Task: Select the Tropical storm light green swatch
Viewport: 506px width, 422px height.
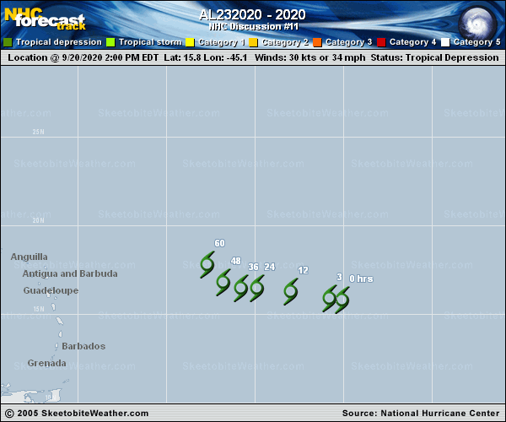Action: click(110, 42)
